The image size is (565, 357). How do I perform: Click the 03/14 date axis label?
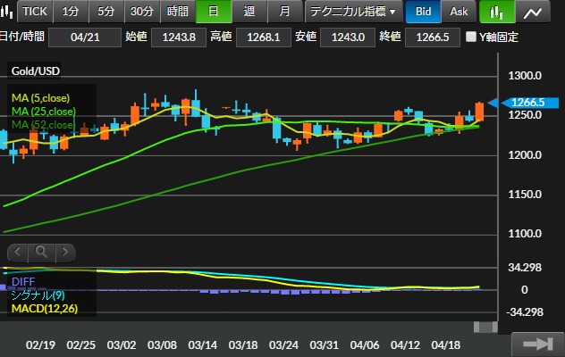(x=203, y=345)
